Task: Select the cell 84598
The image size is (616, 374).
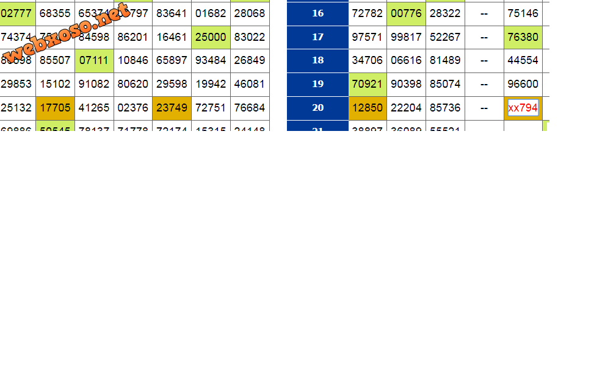Action: point(94,38)
